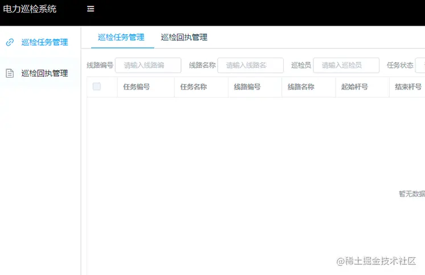Click the 任务状态 filter label
This screenshot has width=425, height=275.
pyautogui.click(x=400, y=65)
